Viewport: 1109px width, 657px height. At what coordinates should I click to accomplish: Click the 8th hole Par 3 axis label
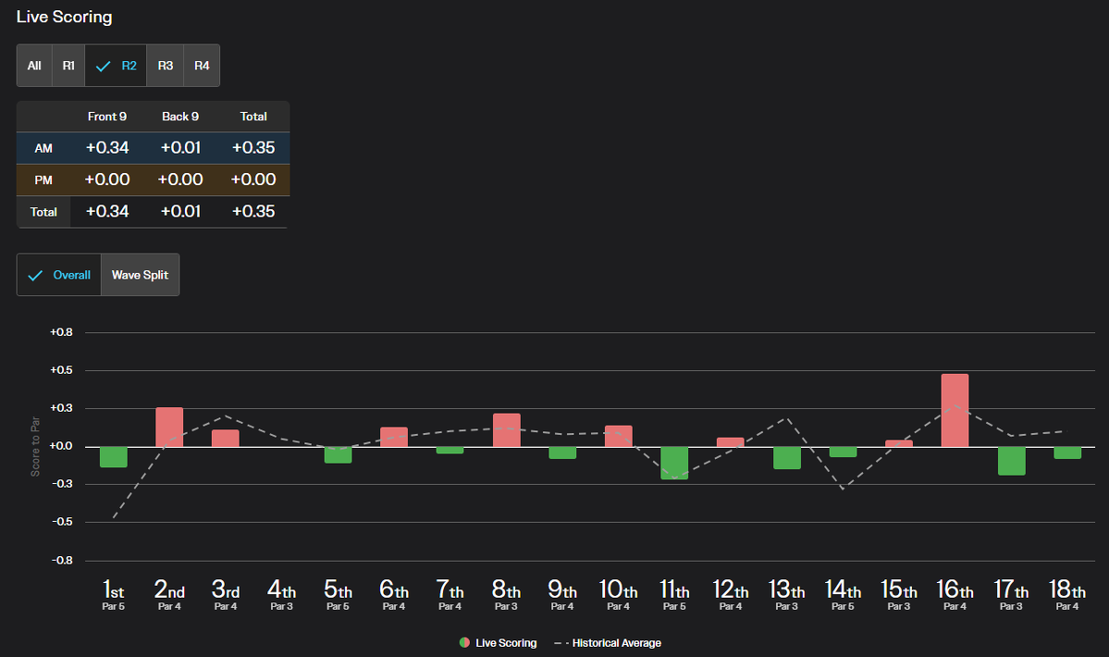pyautogui.click(x=507, y=594)
